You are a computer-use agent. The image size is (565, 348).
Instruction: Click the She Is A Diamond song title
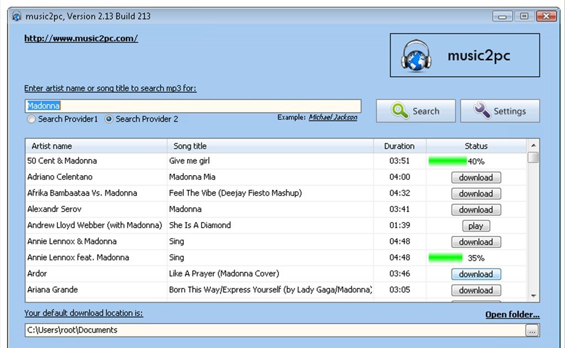[x=200, y=225]
